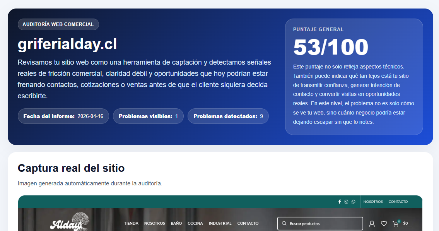Image resolution: width=439 pixels, height=231 pixels.
Task: Click the wishlist heart icon
Action: pos(384,223)
